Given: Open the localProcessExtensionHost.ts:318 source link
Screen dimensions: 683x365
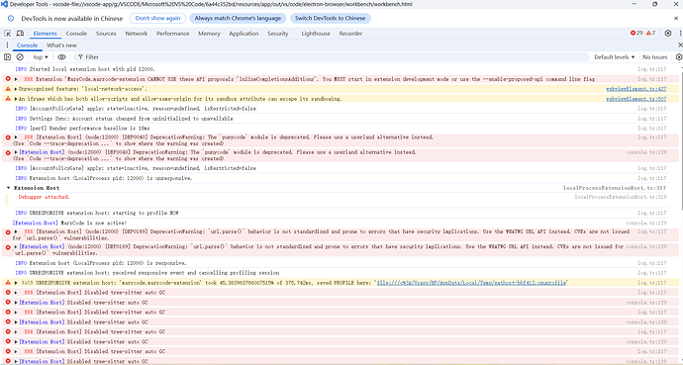Looking at the screenshot, I should click(621, 197).
